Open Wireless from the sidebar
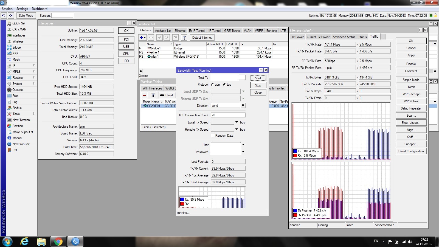 tap(18, 41)
